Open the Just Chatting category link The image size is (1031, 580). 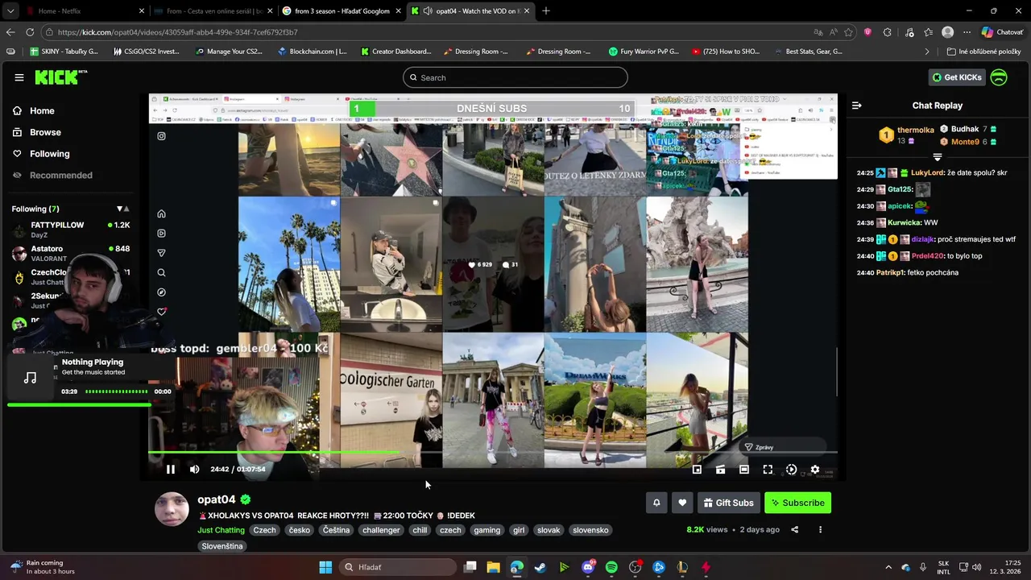click(x=221, y=530)
